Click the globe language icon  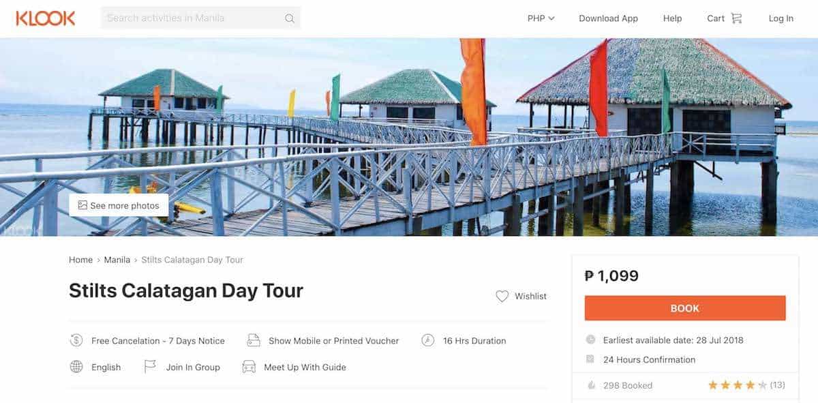[76, 367]
